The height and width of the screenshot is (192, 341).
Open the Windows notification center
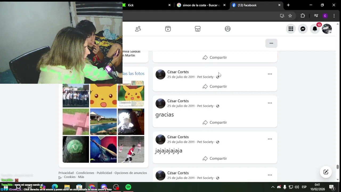click(x=332, y=187)
